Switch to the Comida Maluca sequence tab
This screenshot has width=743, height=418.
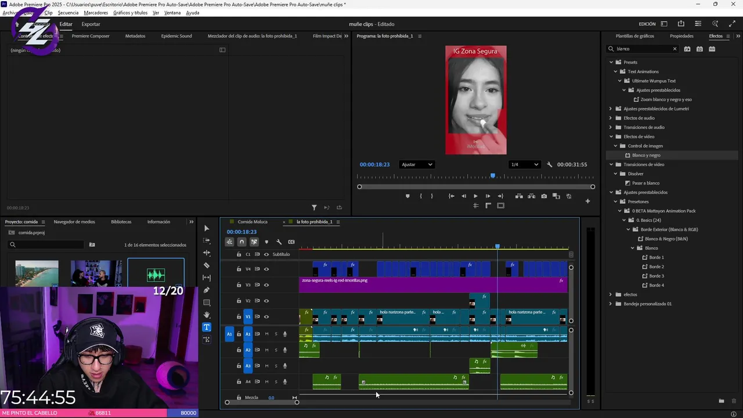pos(252,222)
